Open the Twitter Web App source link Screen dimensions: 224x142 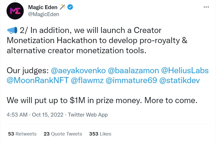pyautogui.click(x=88, y=114)
